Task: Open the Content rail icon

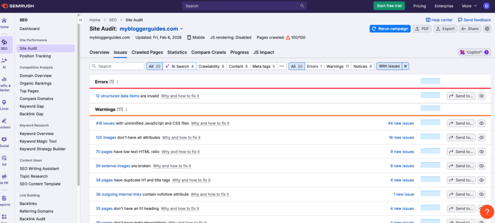Action: [x=4, y=124]
